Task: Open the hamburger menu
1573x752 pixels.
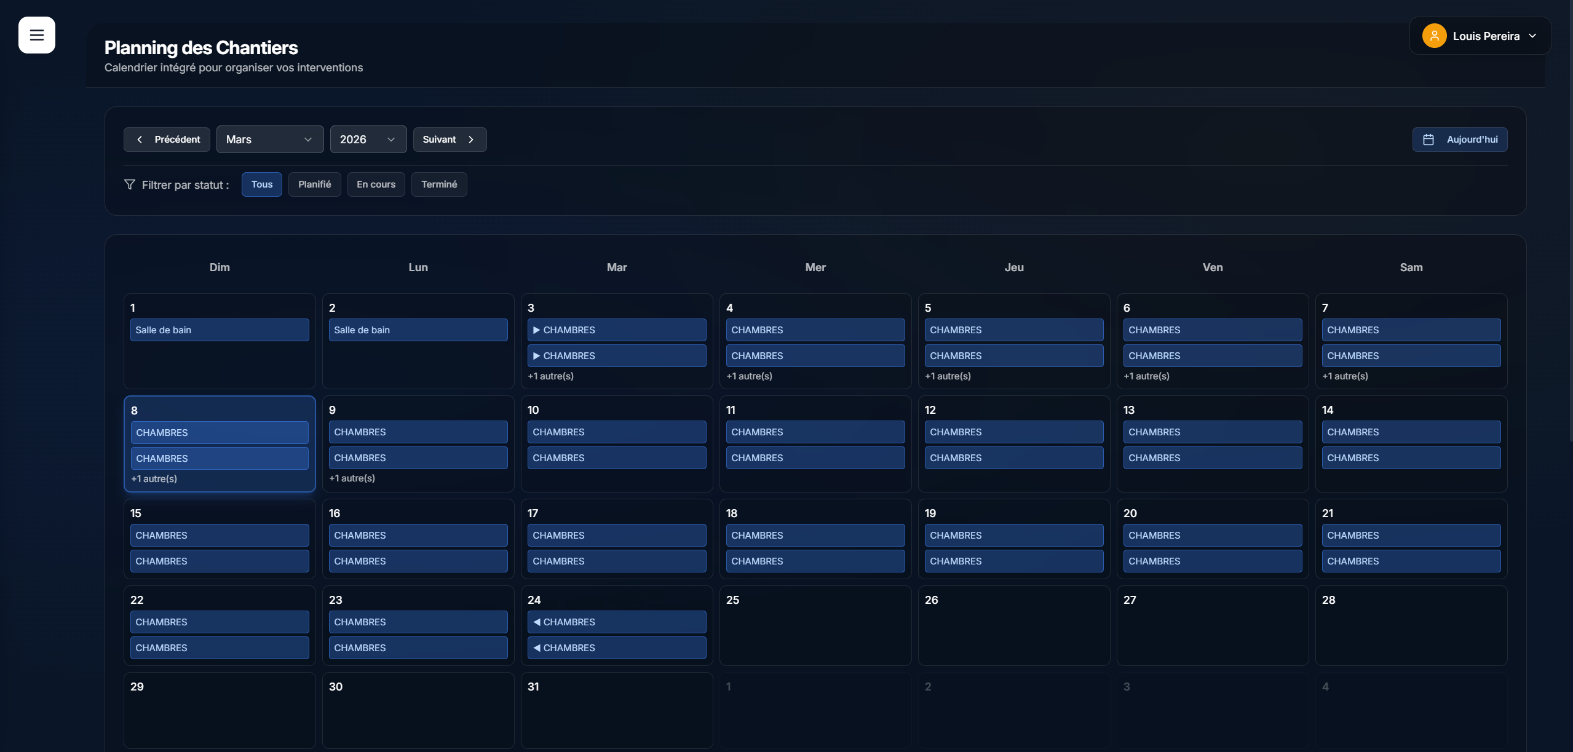Action: click(x=36, y=35)
